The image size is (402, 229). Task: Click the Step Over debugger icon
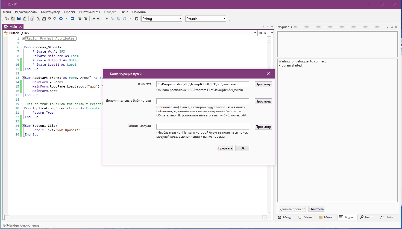point(119,19)
